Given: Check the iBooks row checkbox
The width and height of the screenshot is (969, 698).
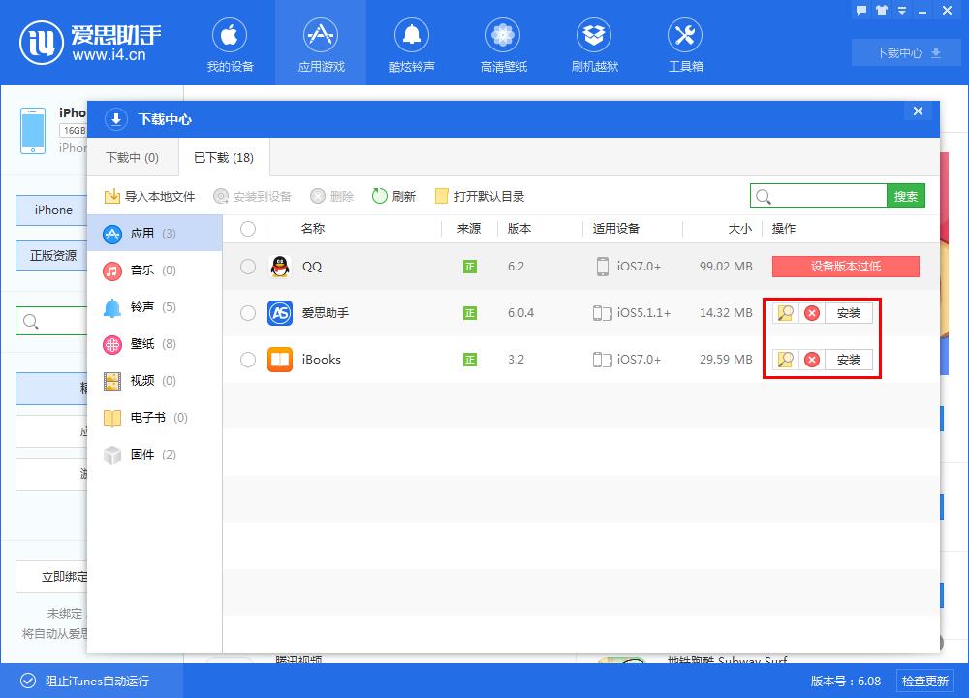Looking at the screenshot, I should point(248,360).
